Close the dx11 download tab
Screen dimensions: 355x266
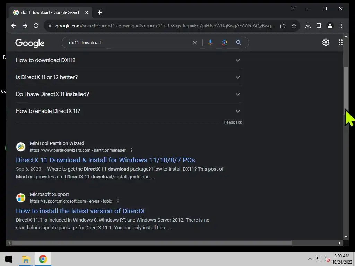86,12
